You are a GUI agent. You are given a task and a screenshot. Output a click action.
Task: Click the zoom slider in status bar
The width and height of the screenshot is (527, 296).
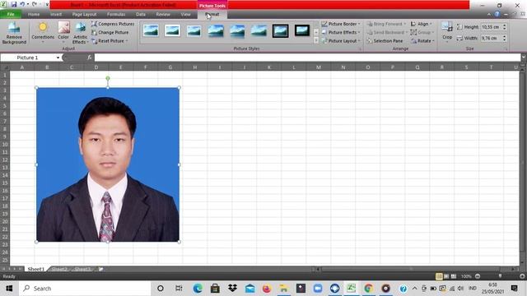(500, 276)
